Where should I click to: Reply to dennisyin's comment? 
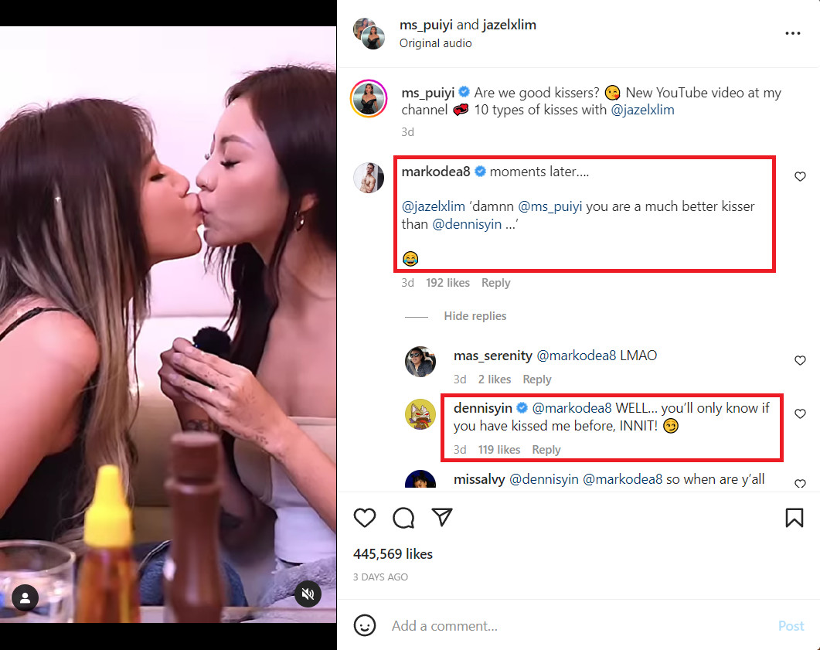[546, 450]
